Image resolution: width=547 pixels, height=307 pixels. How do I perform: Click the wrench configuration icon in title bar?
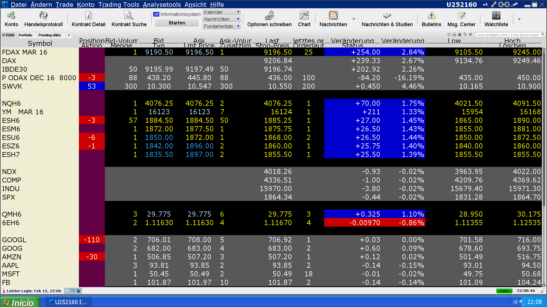click(493, 4)
